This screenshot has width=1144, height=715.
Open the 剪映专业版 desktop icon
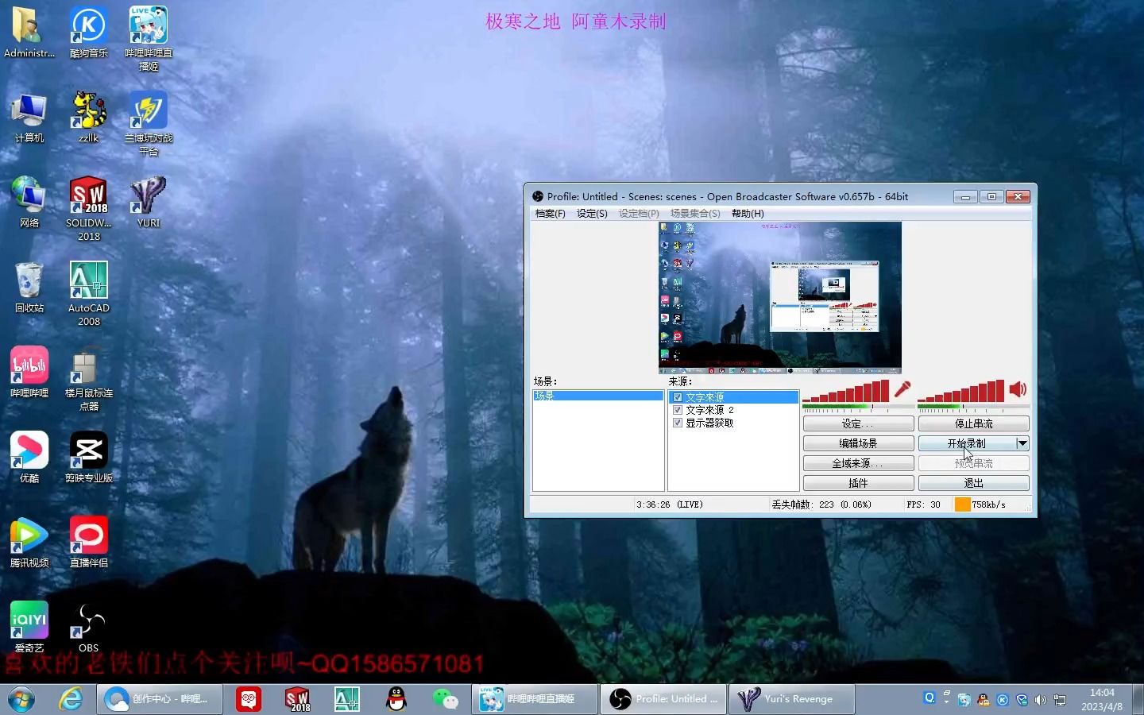(89, 458)
